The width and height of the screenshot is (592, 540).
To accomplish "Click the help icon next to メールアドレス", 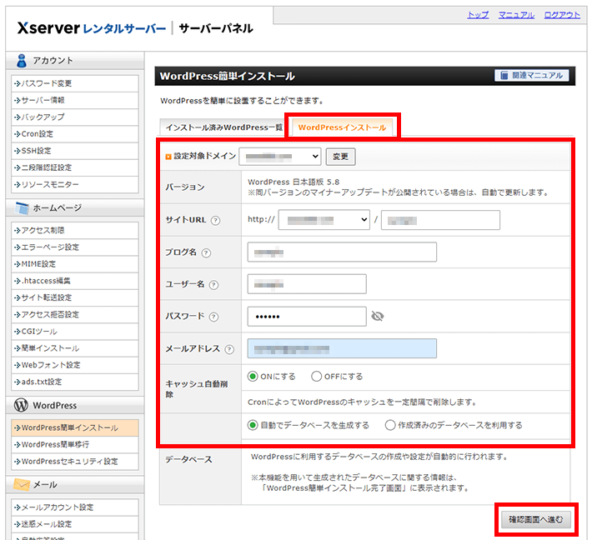I will pyautogui.click(x=229, y=349).
